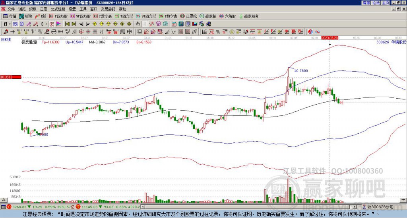Open the 江恩 menu
The width and height of the screenshot is (407, 218).
pyautogui.click(x=43, y=9)
